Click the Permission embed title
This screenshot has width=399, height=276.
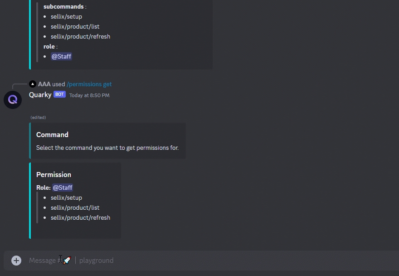54,175
